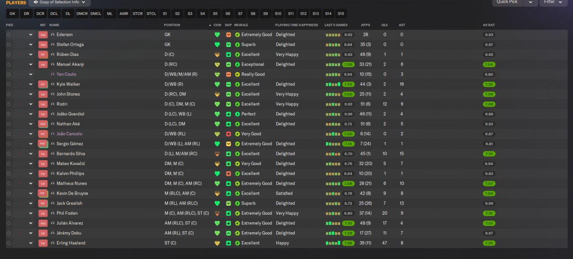Expand selection chevron for Joško Gvardiol
Screen dimensions: 573x259
(31, 114)
